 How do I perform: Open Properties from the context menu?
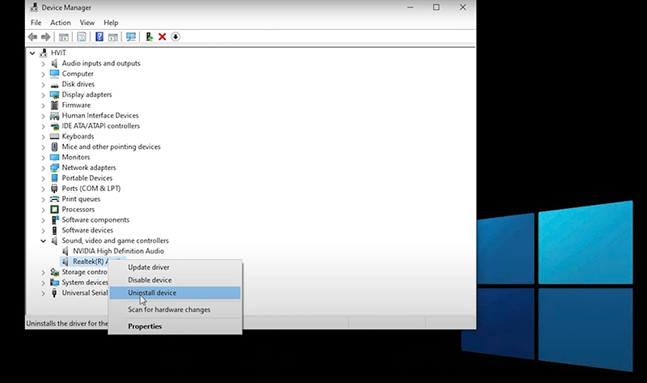pos(145,326)
